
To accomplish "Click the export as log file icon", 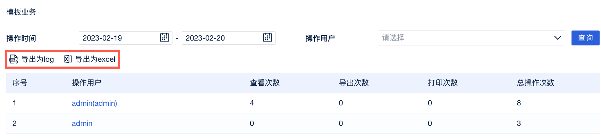I will click(14, 59).
